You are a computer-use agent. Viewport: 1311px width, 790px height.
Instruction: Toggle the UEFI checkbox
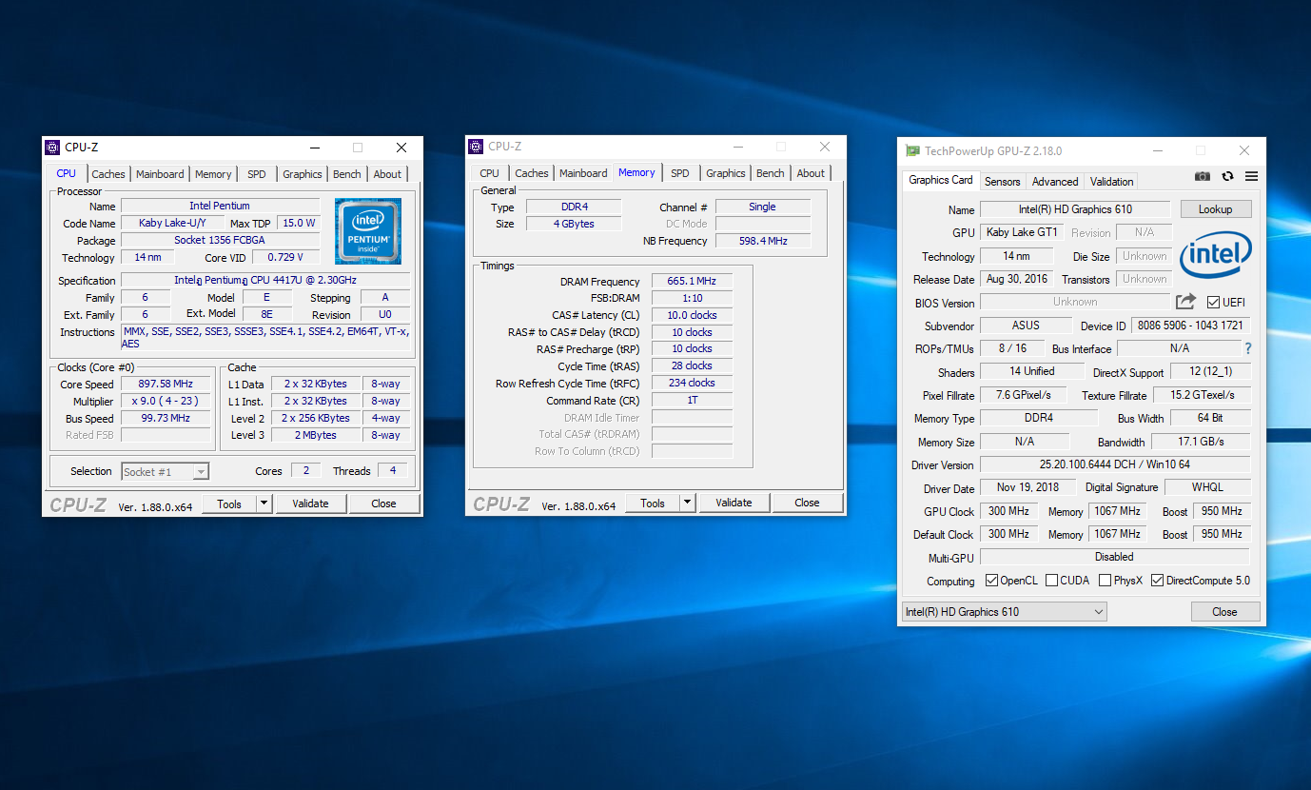click(x=1213, y=303)
